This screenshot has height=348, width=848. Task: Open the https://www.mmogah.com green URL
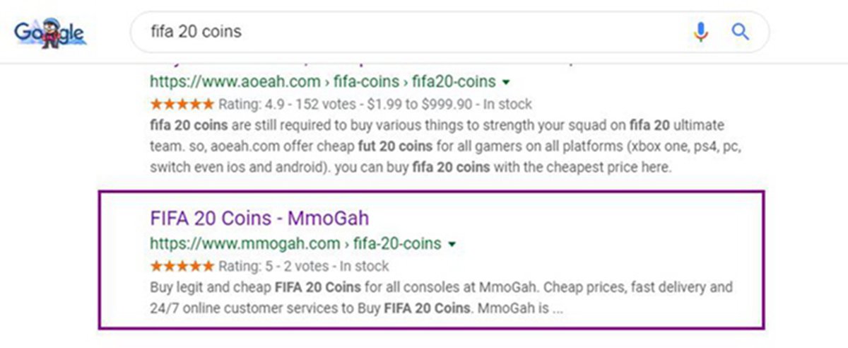[x=245, y=244]
